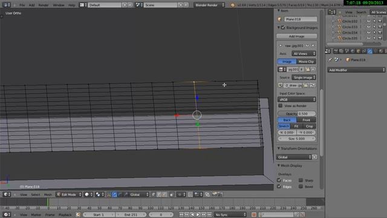The height and width of the screenshot is (218, 387).
Task: Click the Size 5.000 slider field
Action: click(x=297, y=139)
